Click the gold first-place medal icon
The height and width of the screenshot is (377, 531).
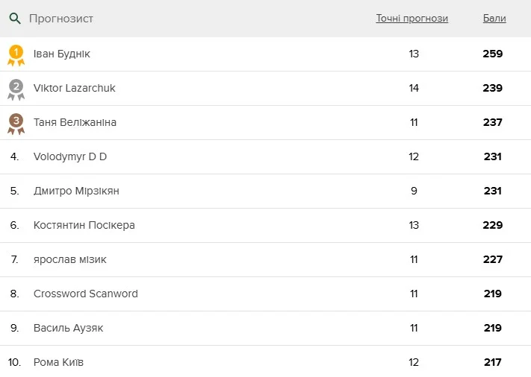point(16,54)
